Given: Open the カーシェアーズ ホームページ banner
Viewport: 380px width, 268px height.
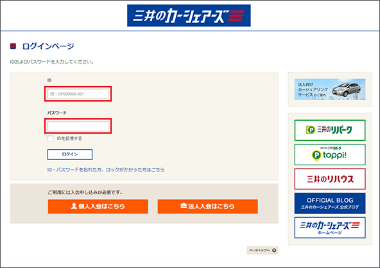Looking at the screenshot, I should [x=330, y=228].
